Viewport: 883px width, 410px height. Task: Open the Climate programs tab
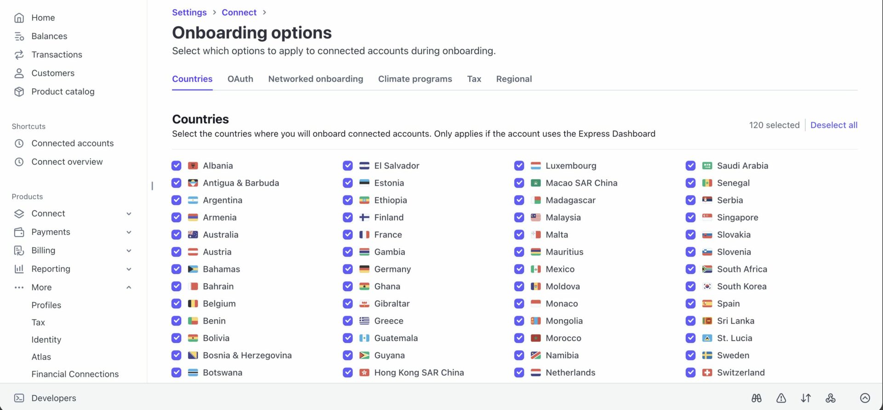415,79
